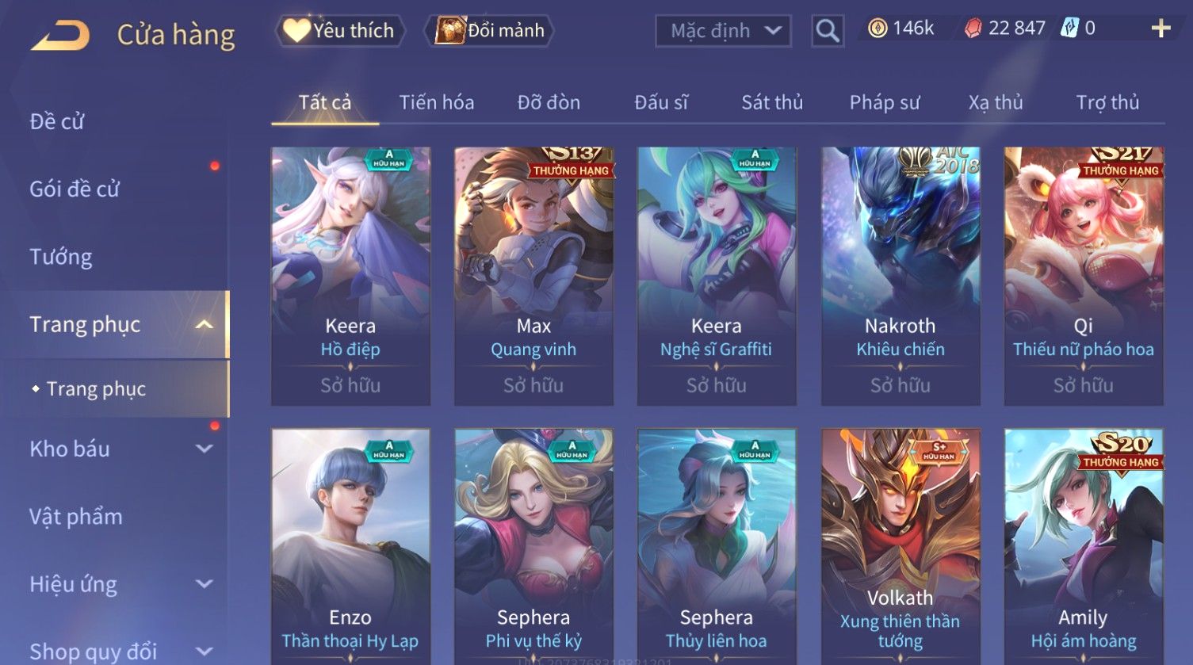Open Đổi mảnh chest button
The width and height of the screenshot is (1193, 665).
tap(489, 31)
